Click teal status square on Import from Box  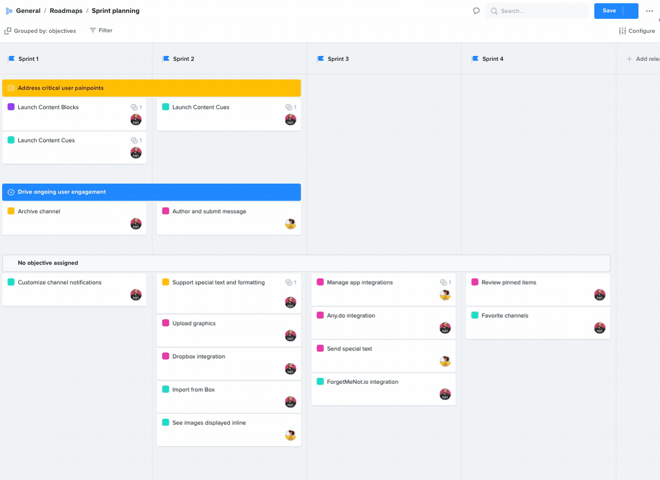click(x=166, y=390)
